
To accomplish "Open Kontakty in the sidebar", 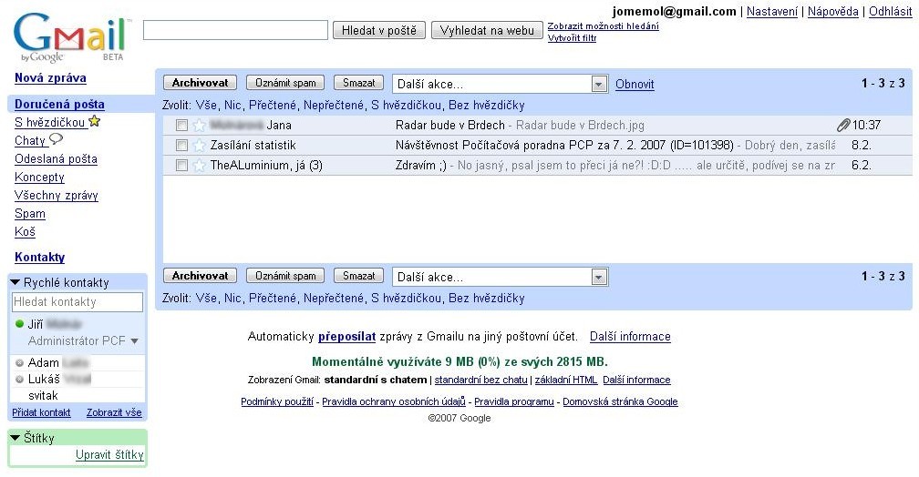I will point(40,257).
